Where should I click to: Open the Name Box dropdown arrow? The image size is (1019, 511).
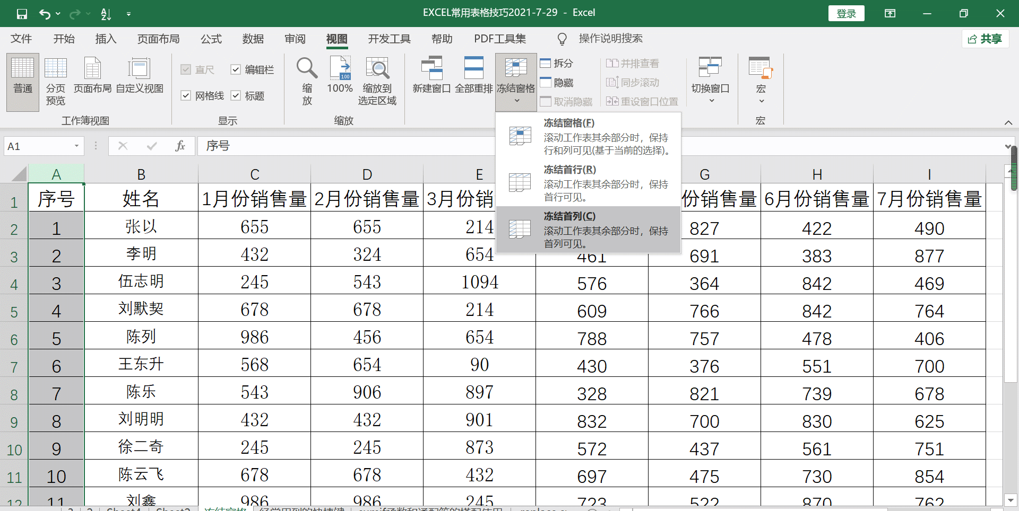pyautogui.click(x=76, y=146)
